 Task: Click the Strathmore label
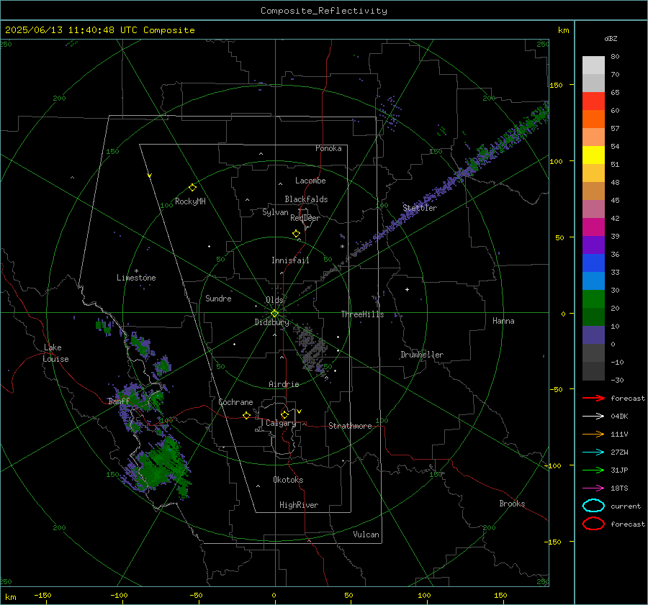(x=351, y=426)
